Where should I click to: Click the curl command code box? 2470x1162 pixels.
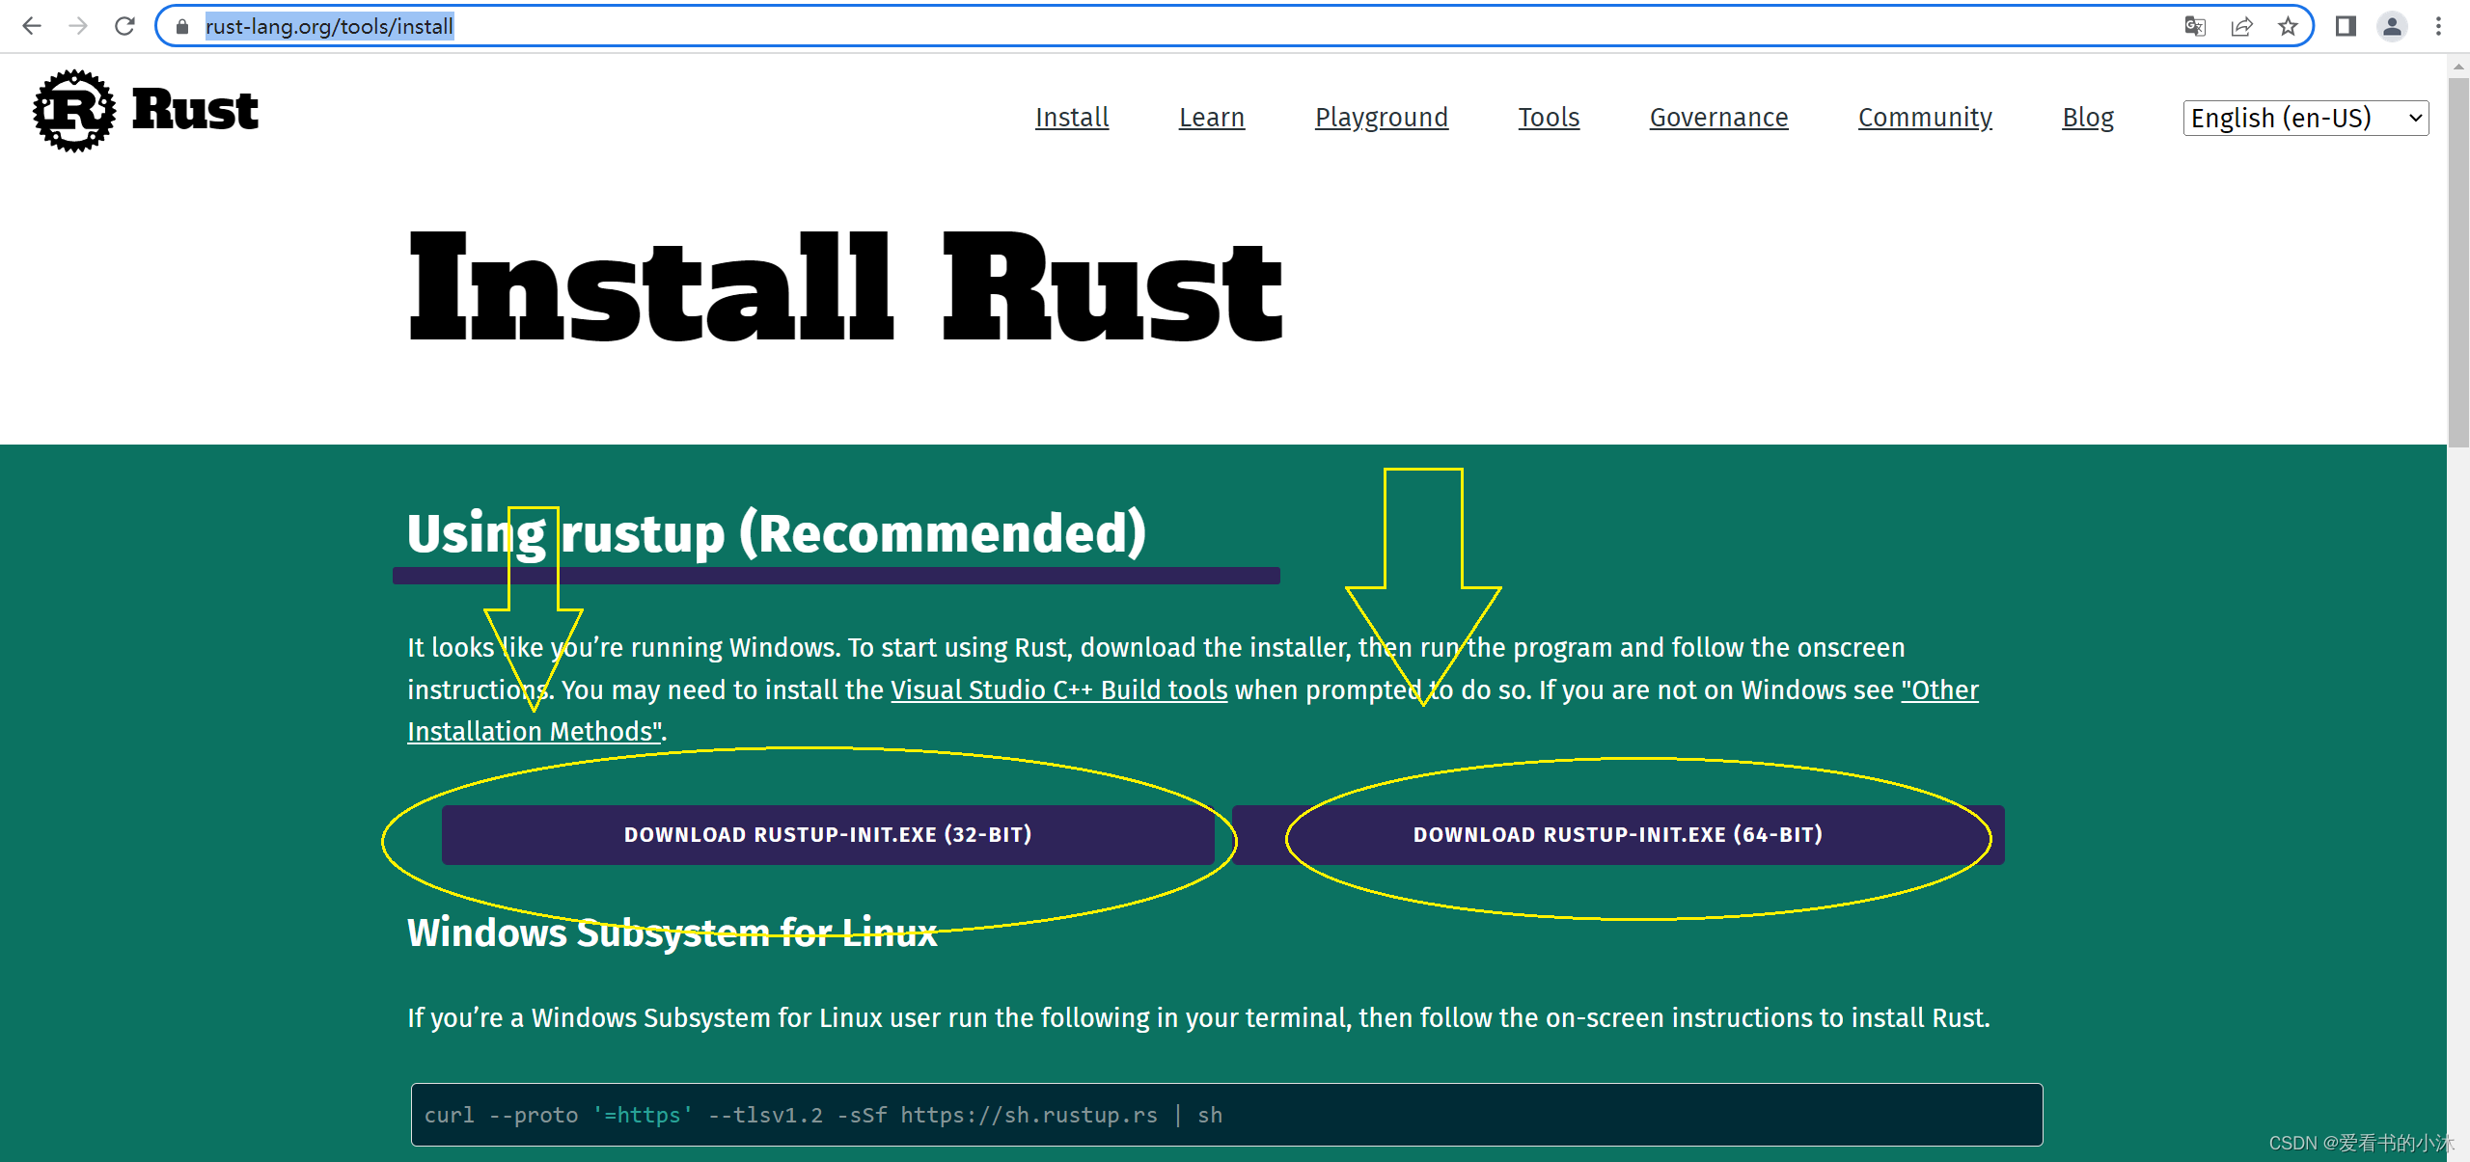[1226, 1115]
